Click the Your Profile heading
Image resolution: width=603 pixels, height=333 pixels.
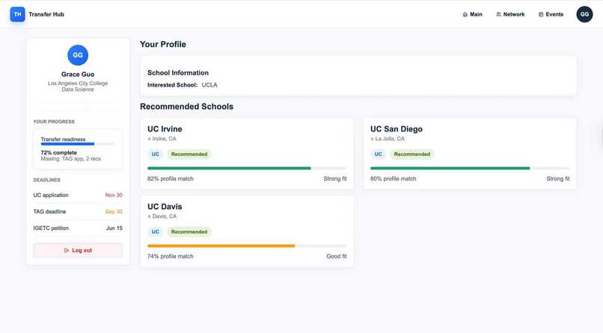pos(162,44)
